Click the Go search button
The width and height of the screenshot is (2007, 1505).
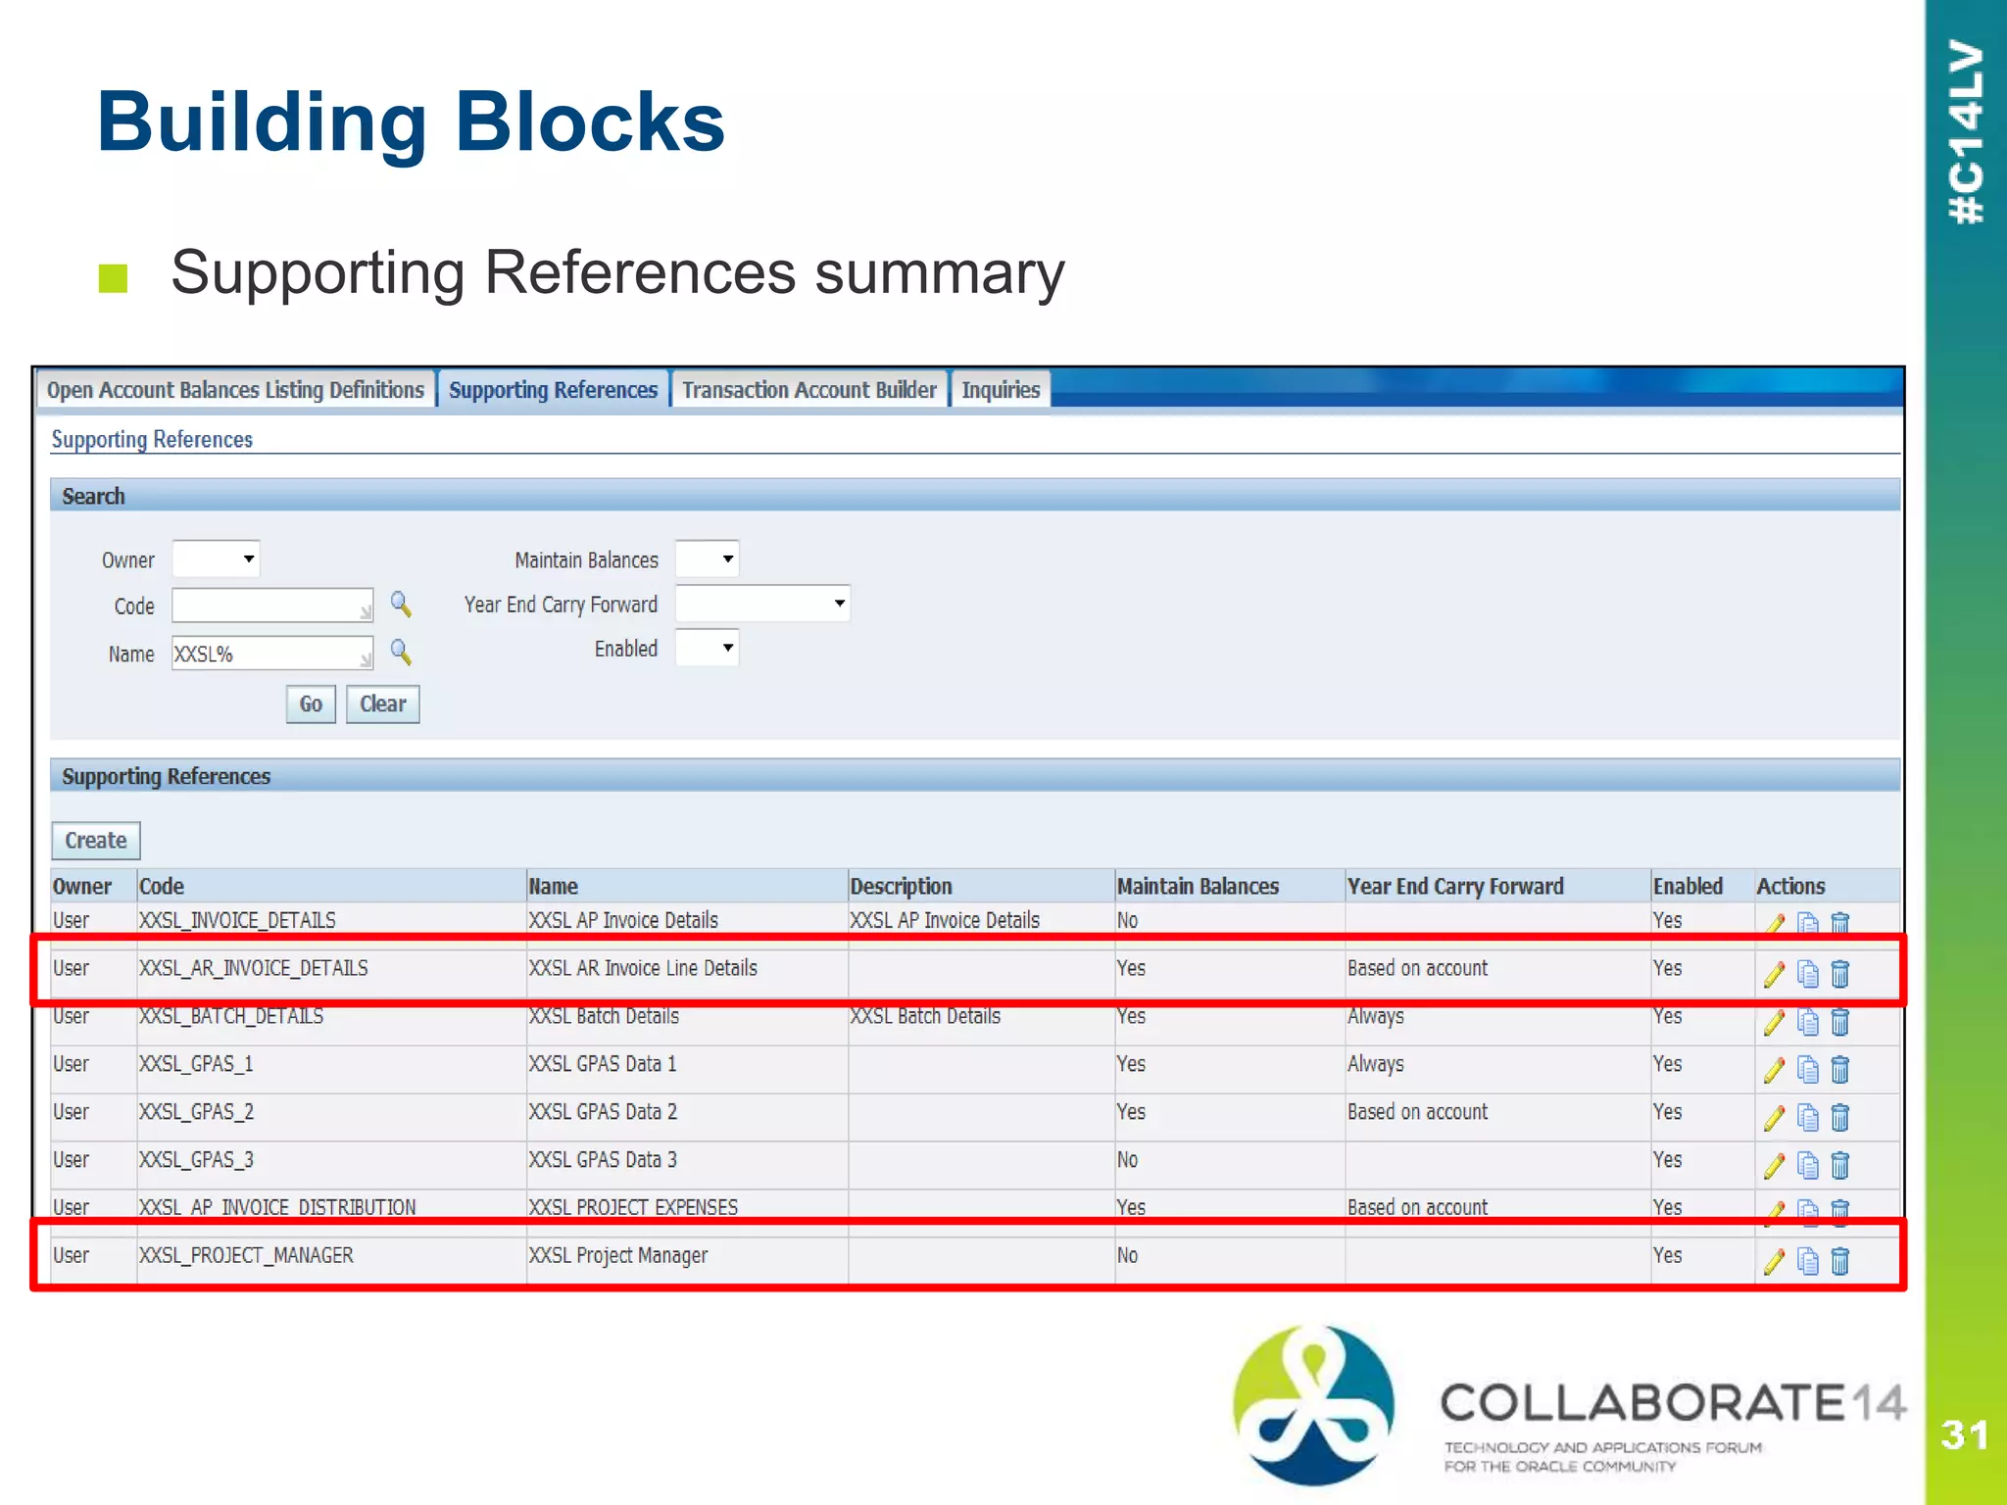pos(311,704)
